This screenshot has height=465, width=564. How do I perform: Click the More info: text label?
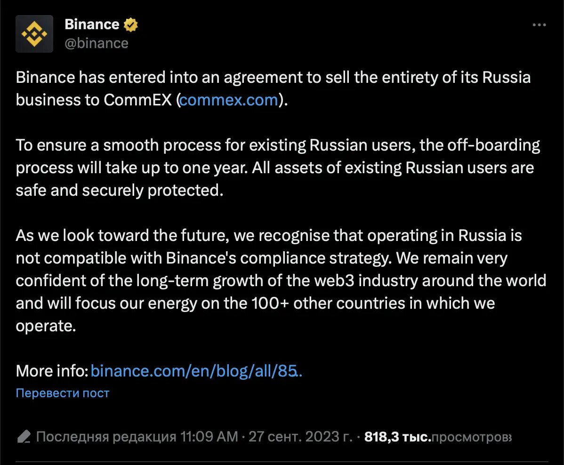(x=52, y=371)
